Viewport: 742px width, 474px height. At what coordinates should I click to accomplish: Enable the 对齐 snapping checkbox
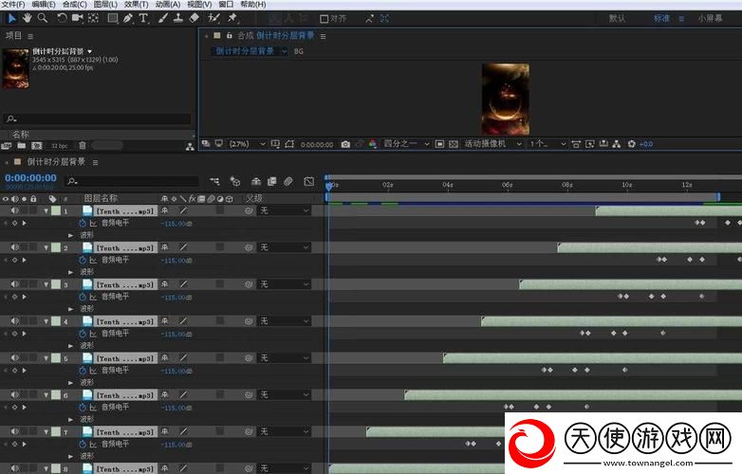325,19
